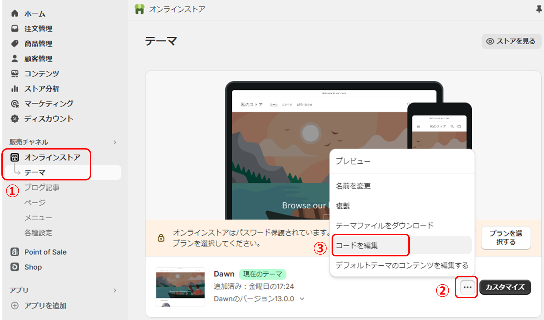Click the 販売チャネル section label

pos(29,142)
